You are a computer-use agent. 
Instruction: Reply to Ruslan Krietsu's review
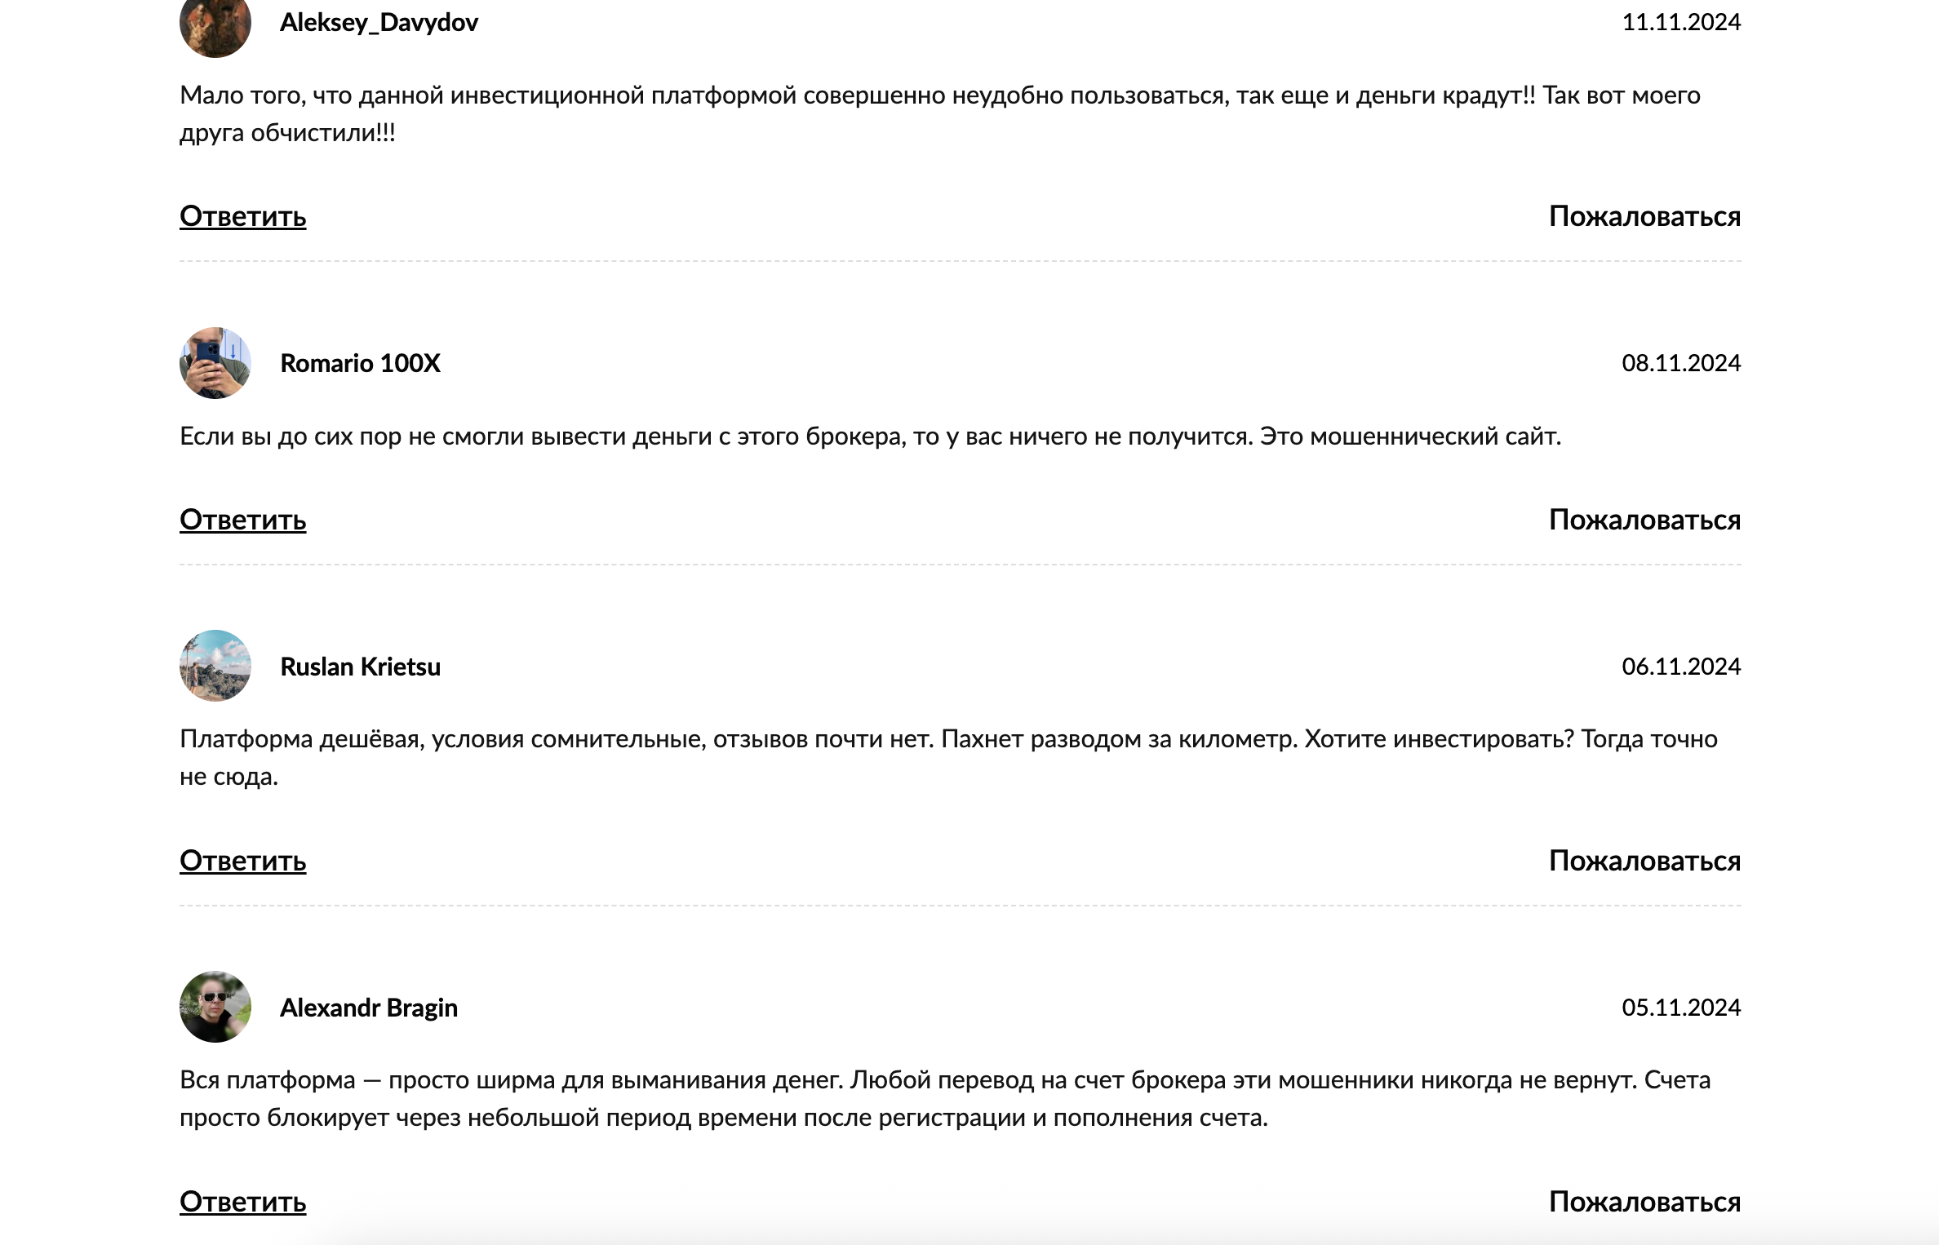coord(242,862)
